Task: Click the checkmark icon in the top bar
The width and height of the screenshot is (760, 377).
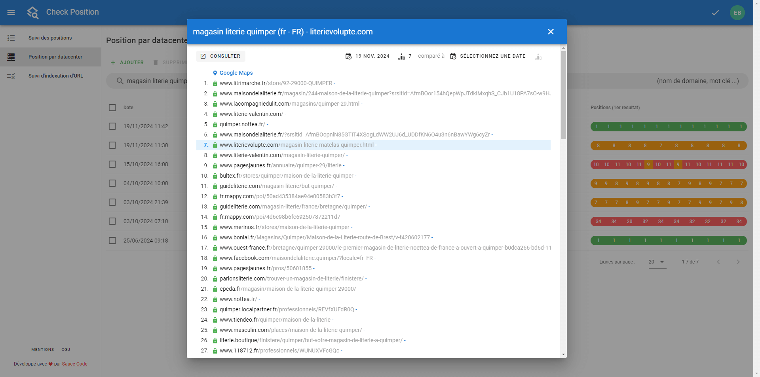Action: coord(715,13)
